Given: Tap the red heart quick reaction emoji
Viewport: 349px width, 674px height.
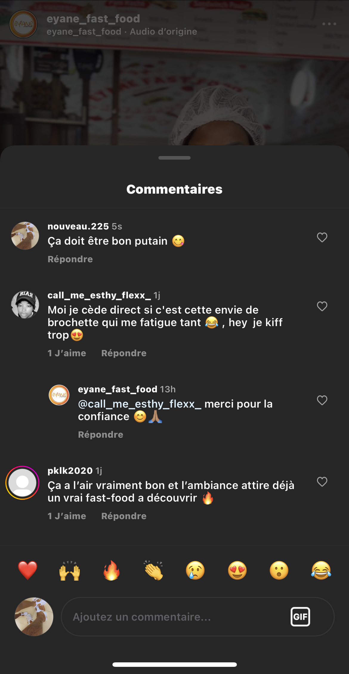Looking at the screenshot, I should (27, 570).
